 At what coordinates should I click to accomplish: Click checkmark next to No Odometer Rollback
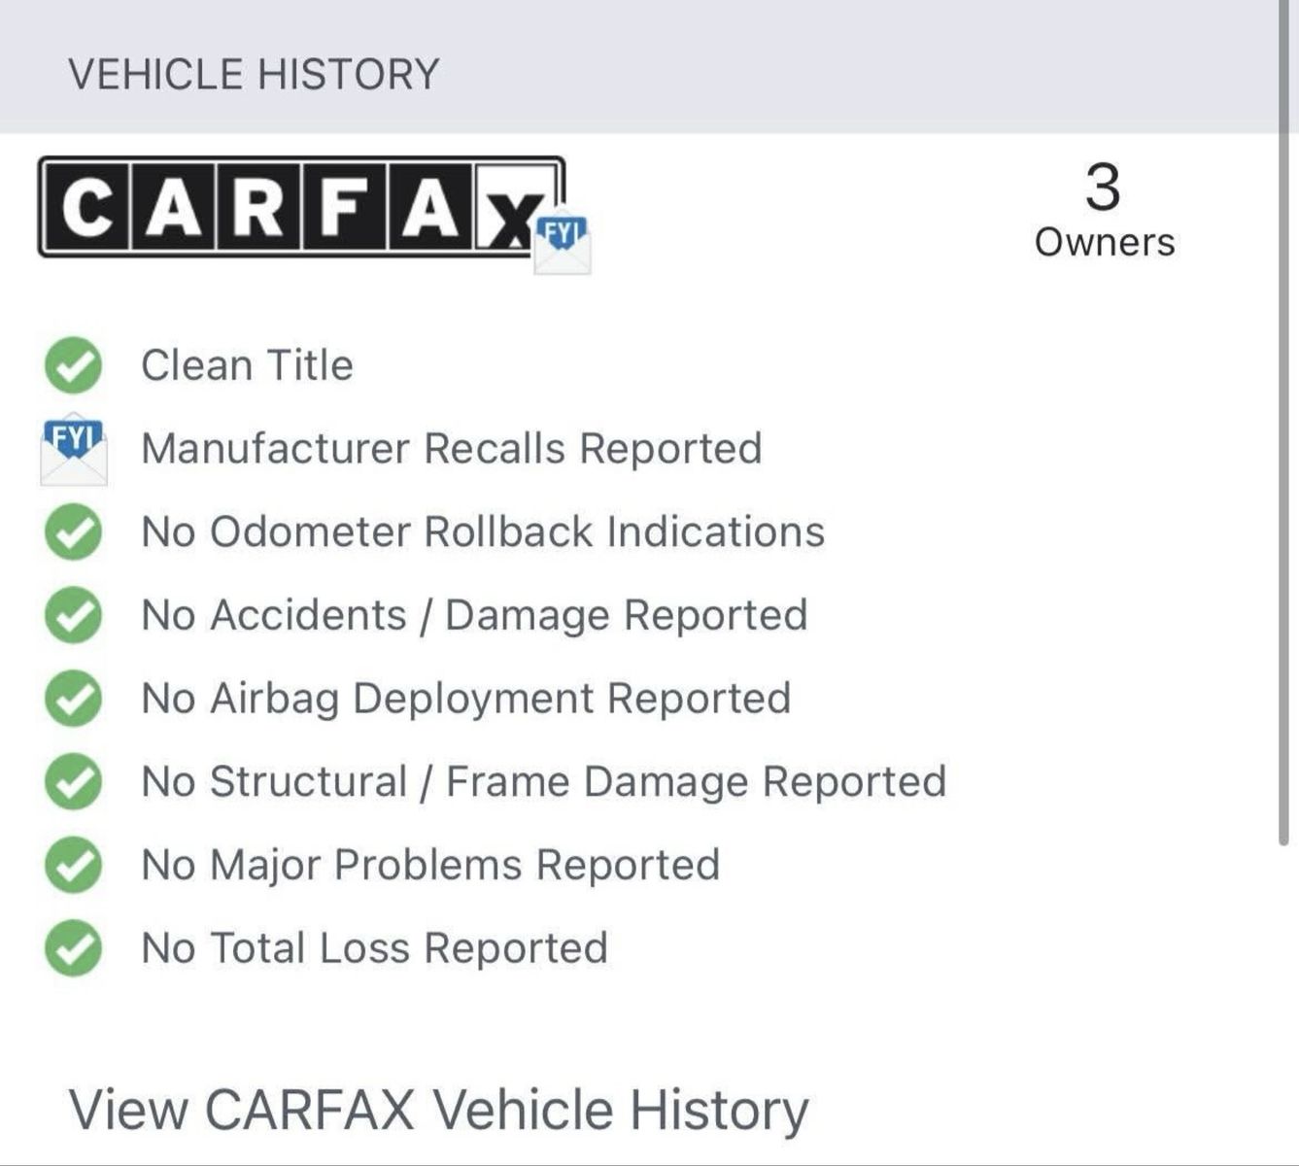73,532
